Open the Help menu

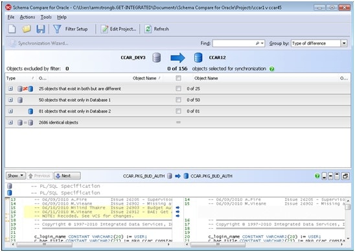(x=62, y=17)
